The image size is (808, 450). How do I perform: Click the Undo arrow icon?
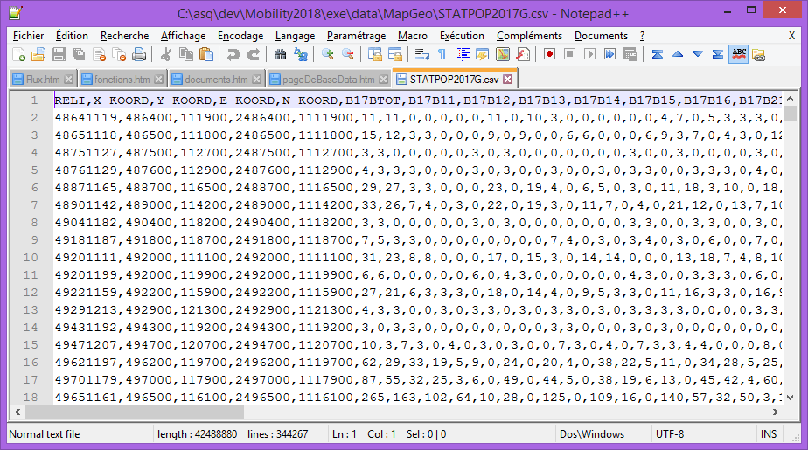(233, 54)
